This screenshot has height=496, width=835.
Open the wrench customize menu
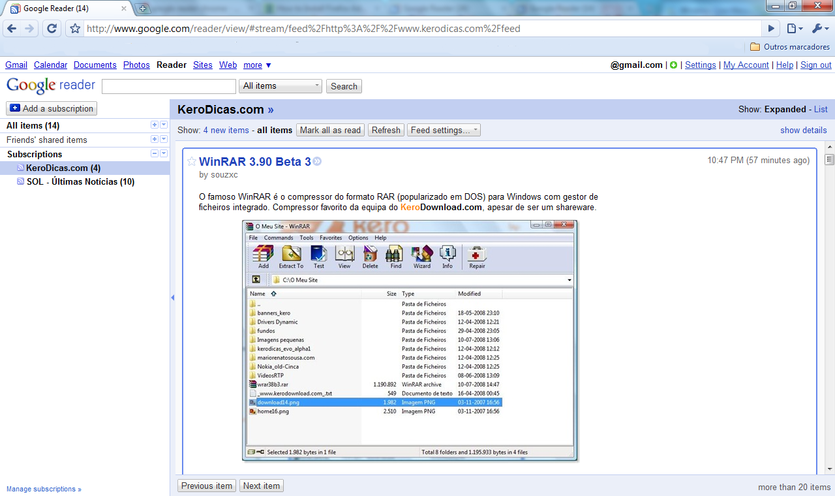coord(820,29)
